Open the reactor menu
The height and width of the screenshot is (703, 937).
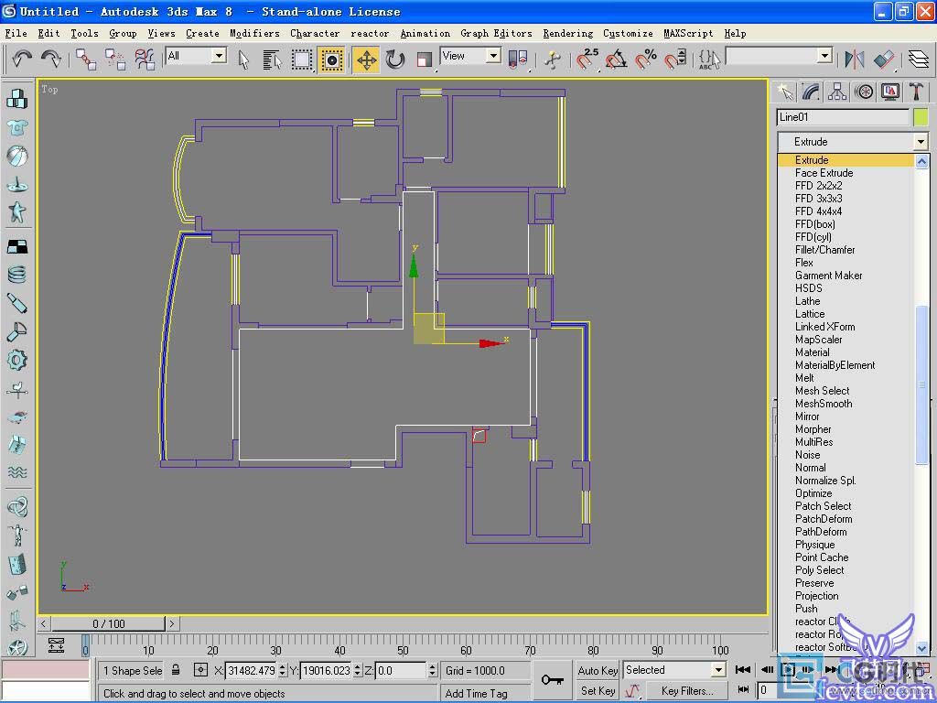pos(370,34)
